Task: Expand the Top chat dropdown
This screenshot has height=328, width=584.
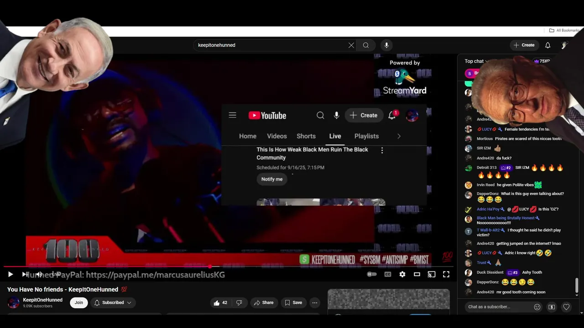Action: [477, 61]
